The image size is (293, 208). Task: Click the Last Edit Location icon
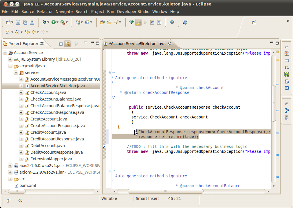pyautogui.click(x=27, y=32)
